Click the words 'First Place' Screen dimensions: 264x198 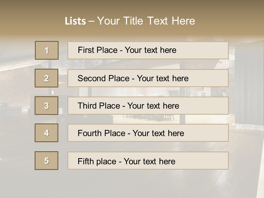[98, 50]
